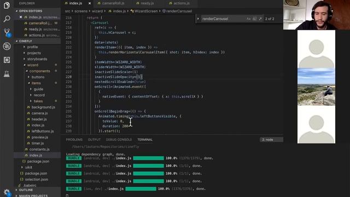350x197 pixels.
Task: Expand the record folder
Action: tap(39, 95)
